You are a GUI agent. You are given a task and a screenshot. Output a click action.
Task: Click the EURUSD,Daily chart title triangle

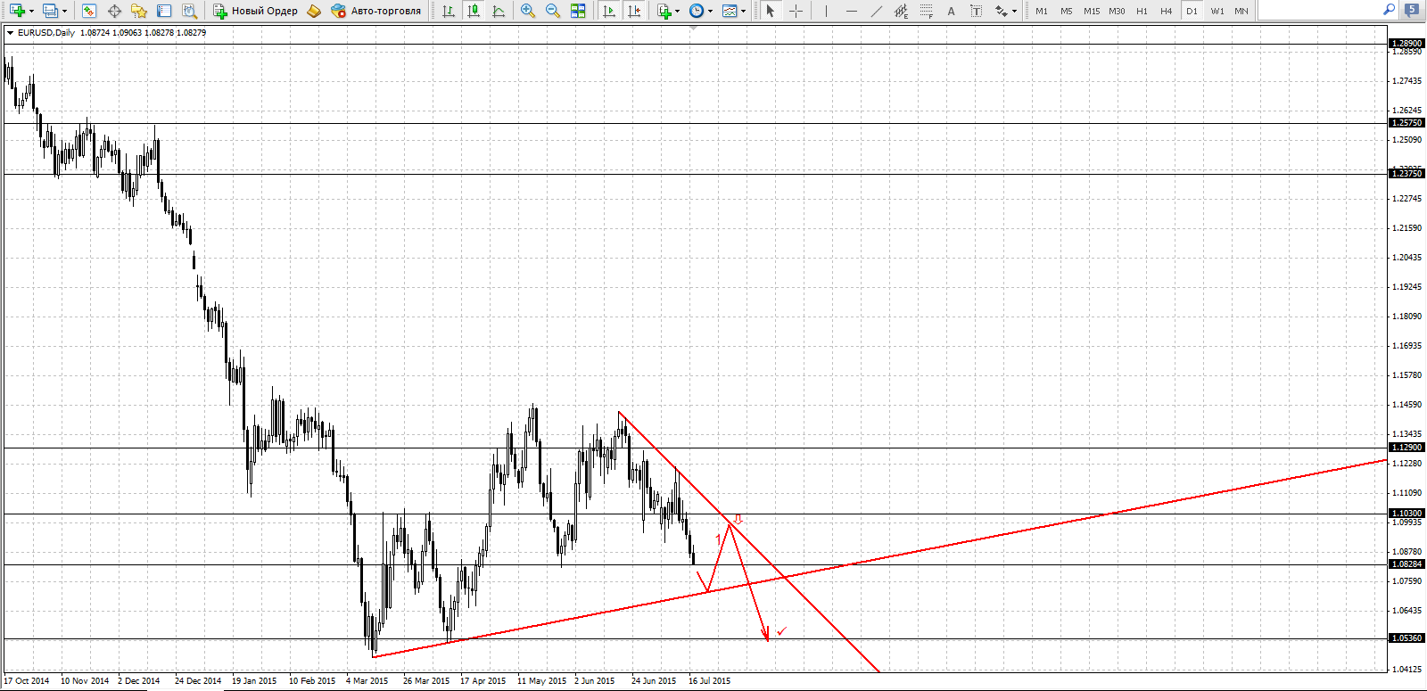point(10,33)
